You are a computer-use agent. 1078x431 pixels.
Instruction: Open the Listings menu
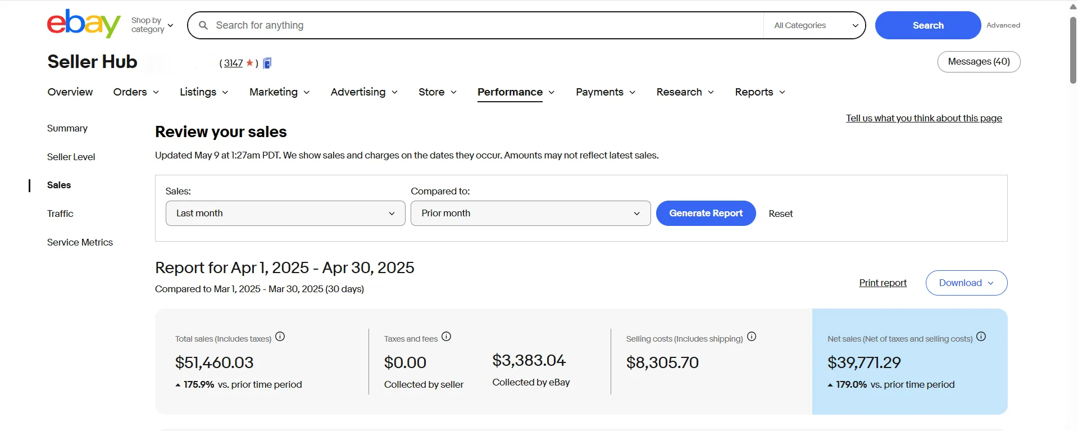198,92
